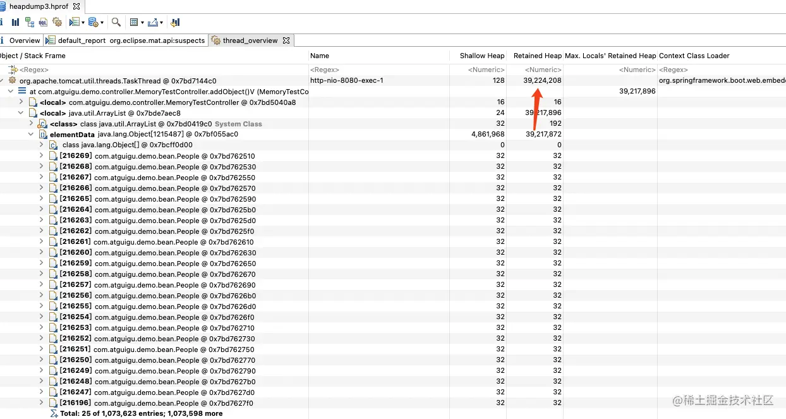
Task: Click the Thread Overview gears toolbar icon
Action: tap(57, 22)
